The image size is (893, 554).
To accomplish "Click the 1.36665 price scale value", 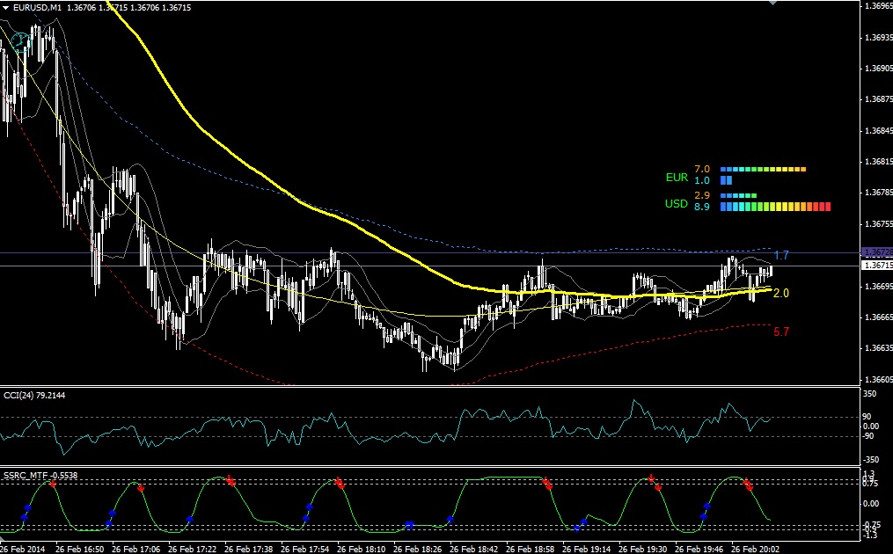I will pyautogui.click(x=879, y=317).
